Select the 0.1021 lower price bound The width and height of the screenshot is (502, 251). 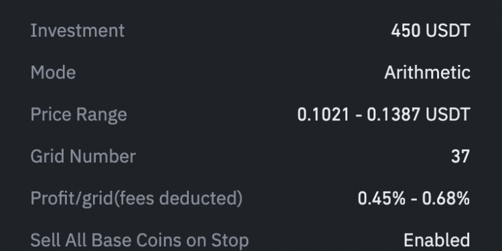323,114
